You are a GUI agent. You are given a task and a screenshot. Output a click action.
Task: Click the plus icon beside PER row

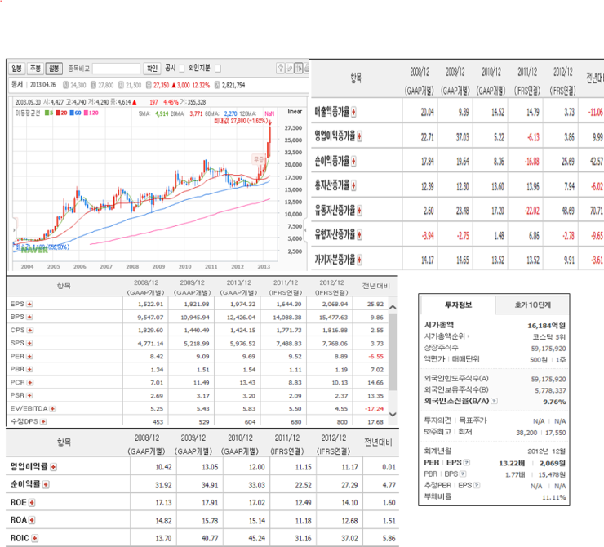click(x=29, y=356)
